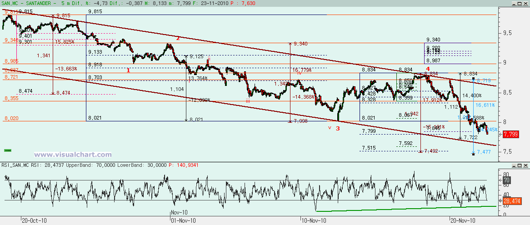Image resolution: width=530 pixels, height=225 pixels.
Task: Click the red -14,368% label
Action: click(x=303, y=97)
